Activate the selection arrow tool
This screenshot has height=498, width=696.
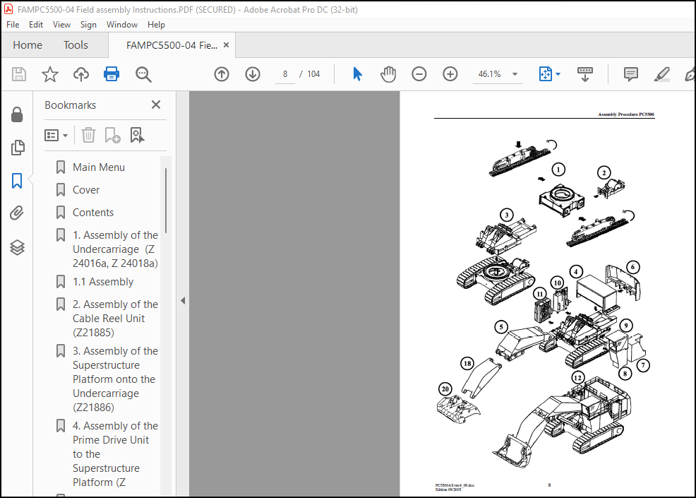coord(357,73)
